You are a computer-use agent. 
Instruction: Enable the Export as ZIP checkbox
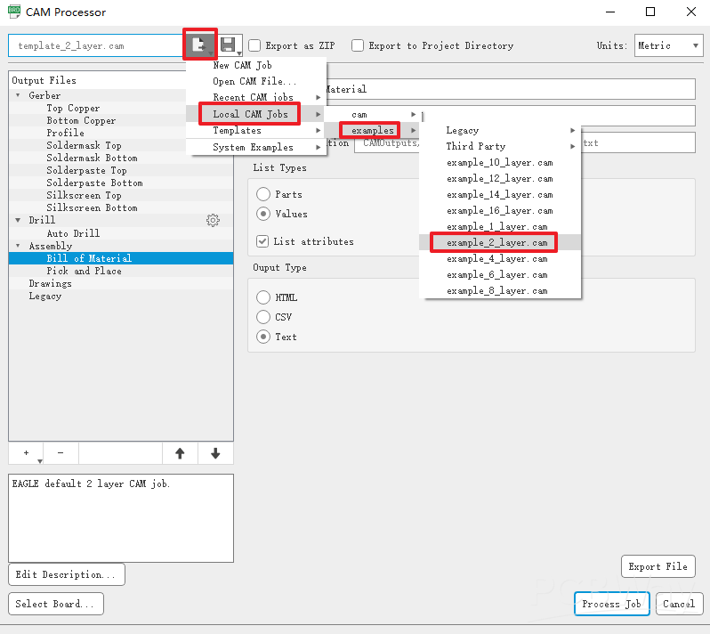coord(255,45)
